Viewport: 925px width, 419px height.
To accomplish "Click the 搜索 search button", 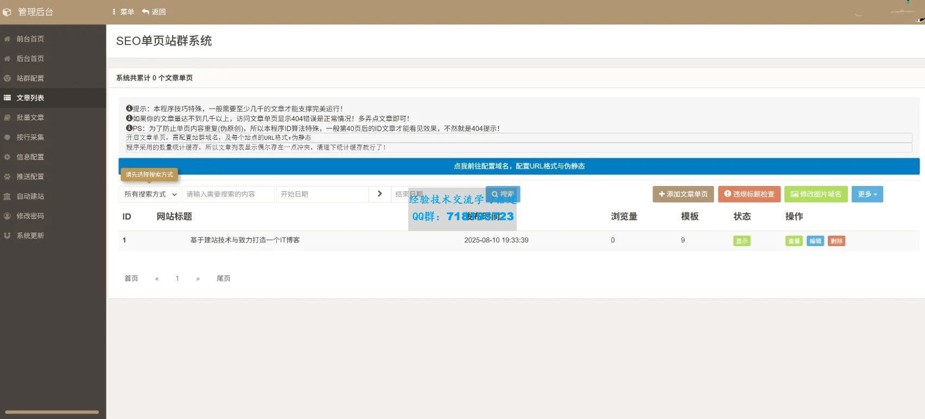I will 503,194.
